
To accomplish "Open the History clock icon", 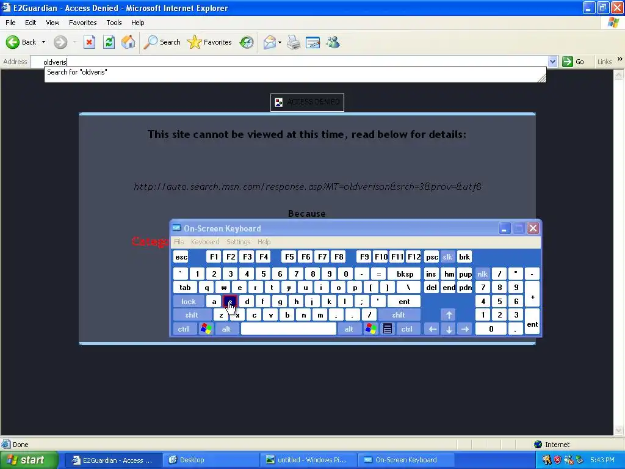I will pyautogui.click(x=247, y=42).
